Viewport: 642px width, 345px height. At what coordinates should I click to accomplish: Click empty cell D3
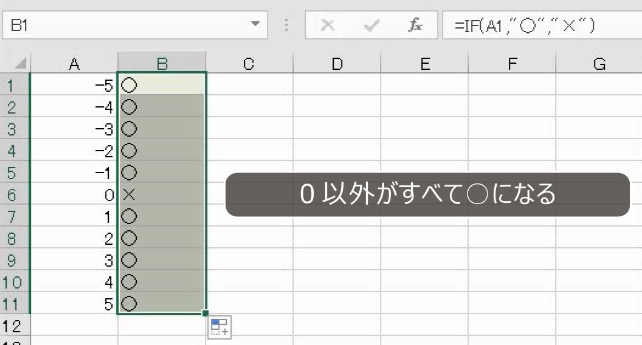click(x=337, y=128)
